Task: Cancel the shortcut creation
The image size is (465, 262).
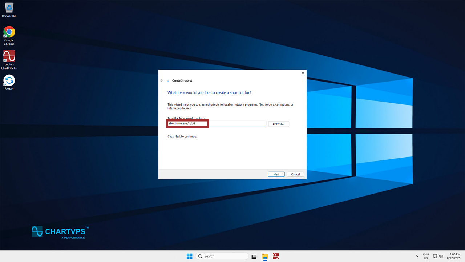Action: (x=295, y=174)
